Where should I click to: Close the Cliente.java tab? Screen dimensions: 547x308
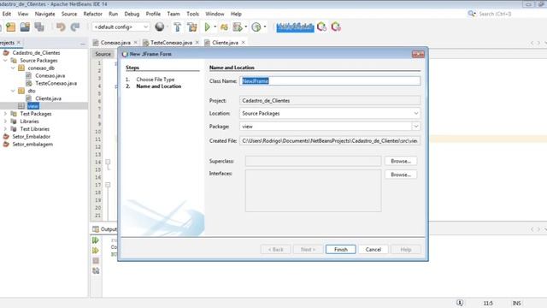243,43
